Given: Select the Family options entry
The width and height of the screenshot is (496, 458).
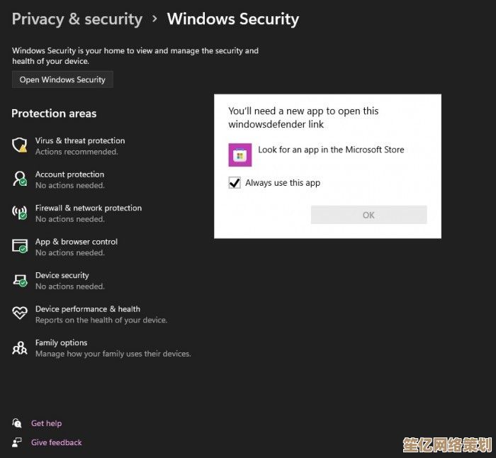Looking at the screenshot, I should point(62,342).
